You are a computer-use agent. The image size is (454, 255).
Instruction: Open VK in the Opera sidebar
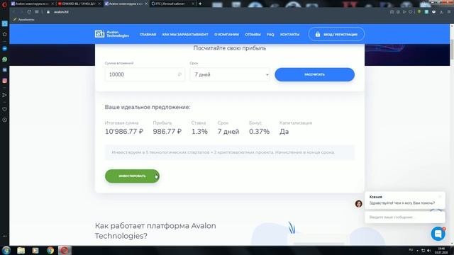point(5,70)
